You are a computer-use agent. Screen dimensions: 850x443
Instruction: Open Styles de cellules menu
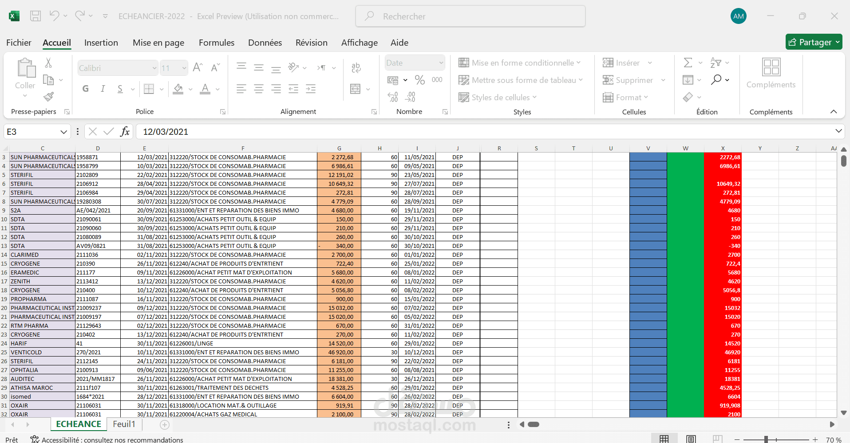pyautogui.click(x=498, y=98)
